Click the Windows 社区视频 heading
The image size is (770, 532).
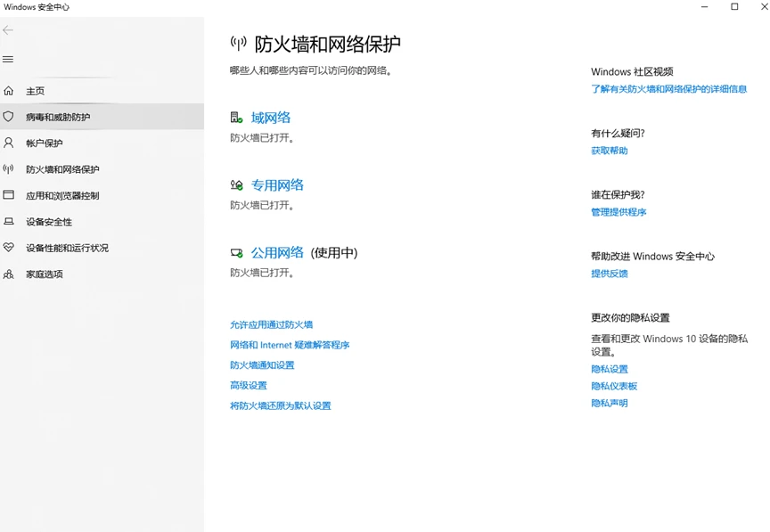[632, 71]
